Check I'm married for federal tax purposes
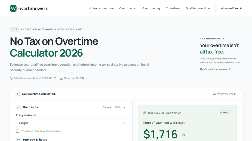Viewport: 252px width, 141px height. click(x=18, y=131)
